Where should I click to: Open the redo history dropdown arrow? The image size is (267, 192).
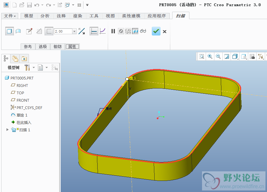point(54,5)
